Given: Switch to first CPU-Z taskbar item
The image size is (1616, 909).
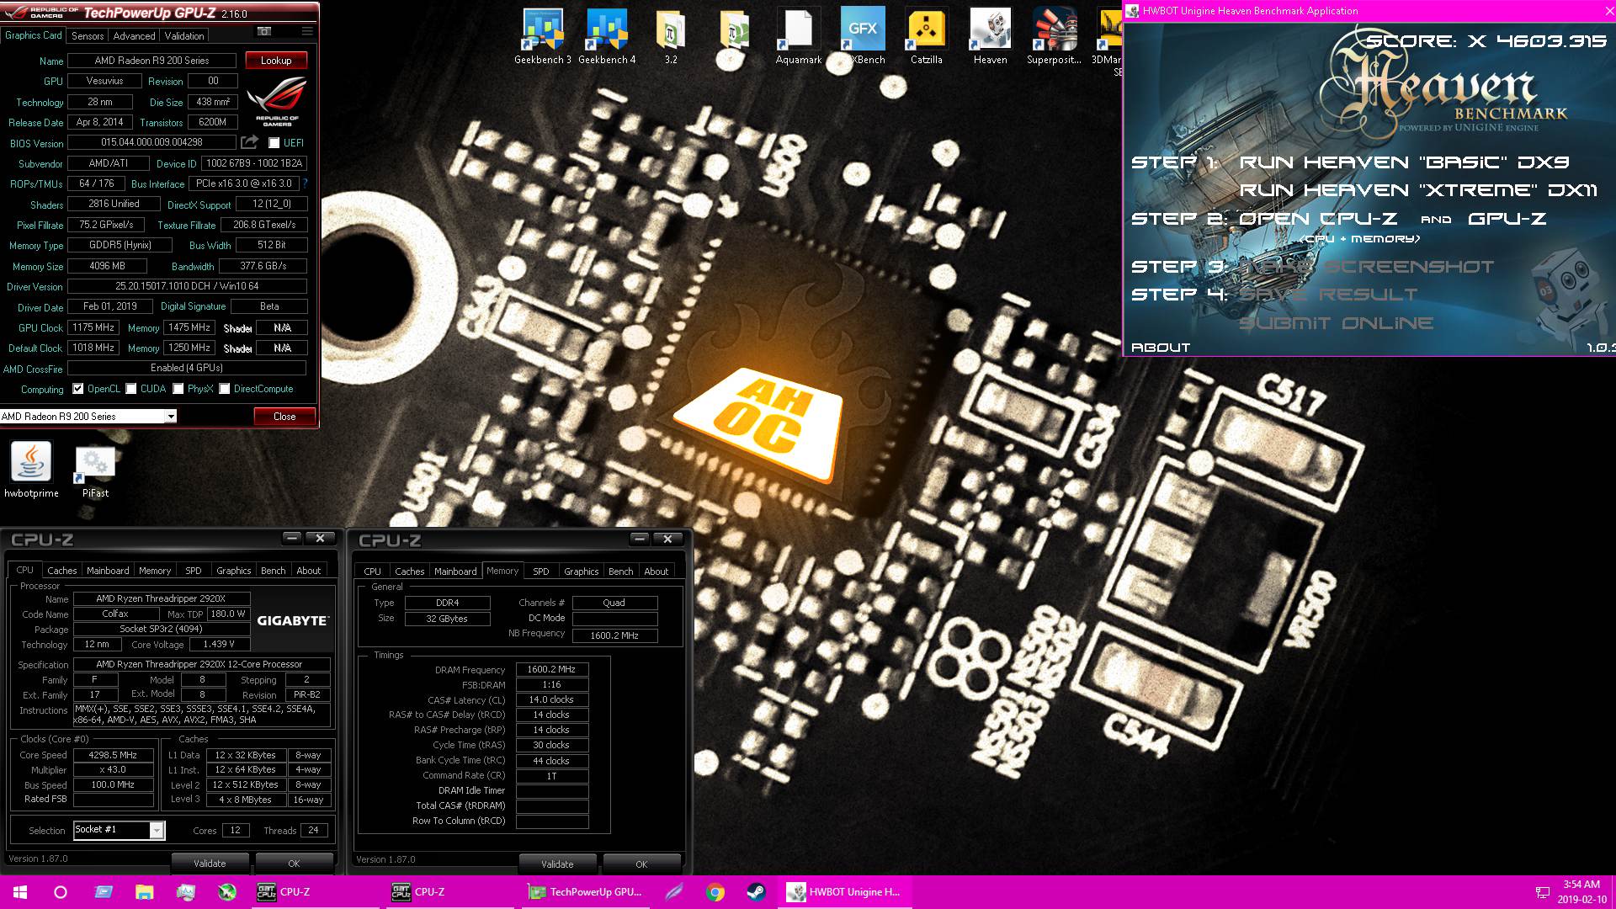Looking at the screenshot, I should click(316, 892).
